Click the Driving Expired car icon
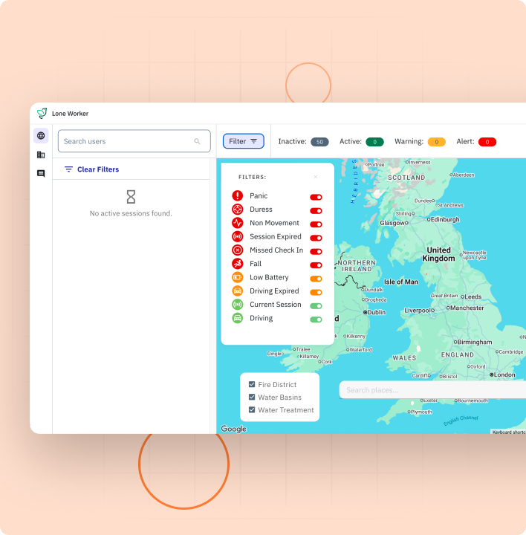Image resolution: width=526 pixels, height=535 pixels. 238,291
